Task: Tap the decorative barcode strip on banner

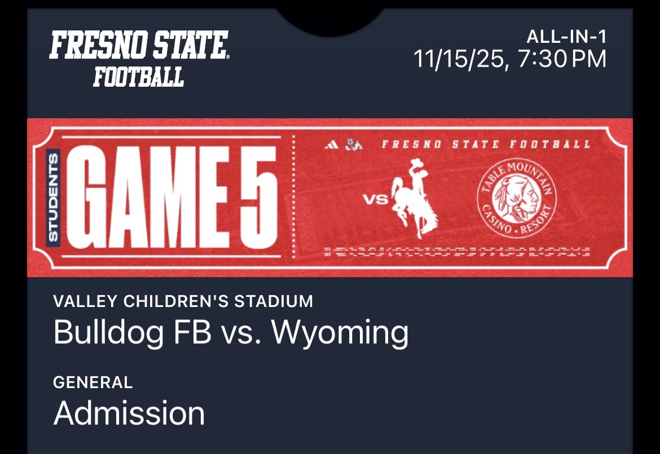Action: point(456,252)
